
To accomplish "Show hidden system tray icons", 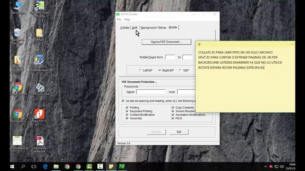I will pos(265,167).
